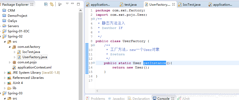Select the DemoProject project
239x100 pixels.
17,16
